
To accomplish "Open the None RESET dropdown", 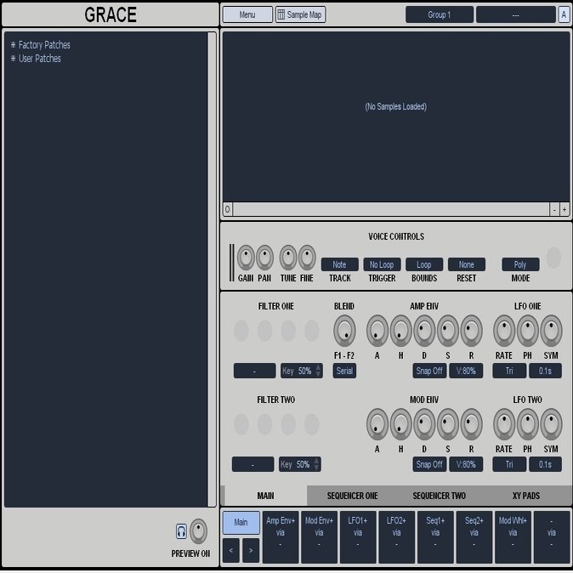I will tap(467, 264).
